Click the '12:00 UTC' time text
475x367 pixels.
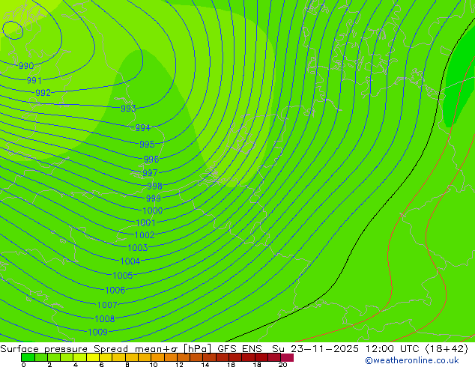(393, 349)
